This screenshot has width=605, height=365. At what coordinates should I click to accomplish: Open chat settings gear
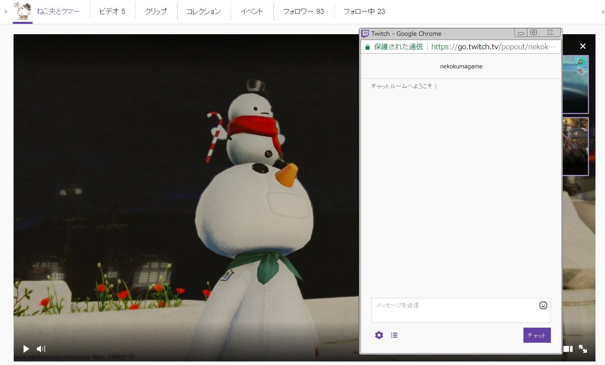[379, 335]
